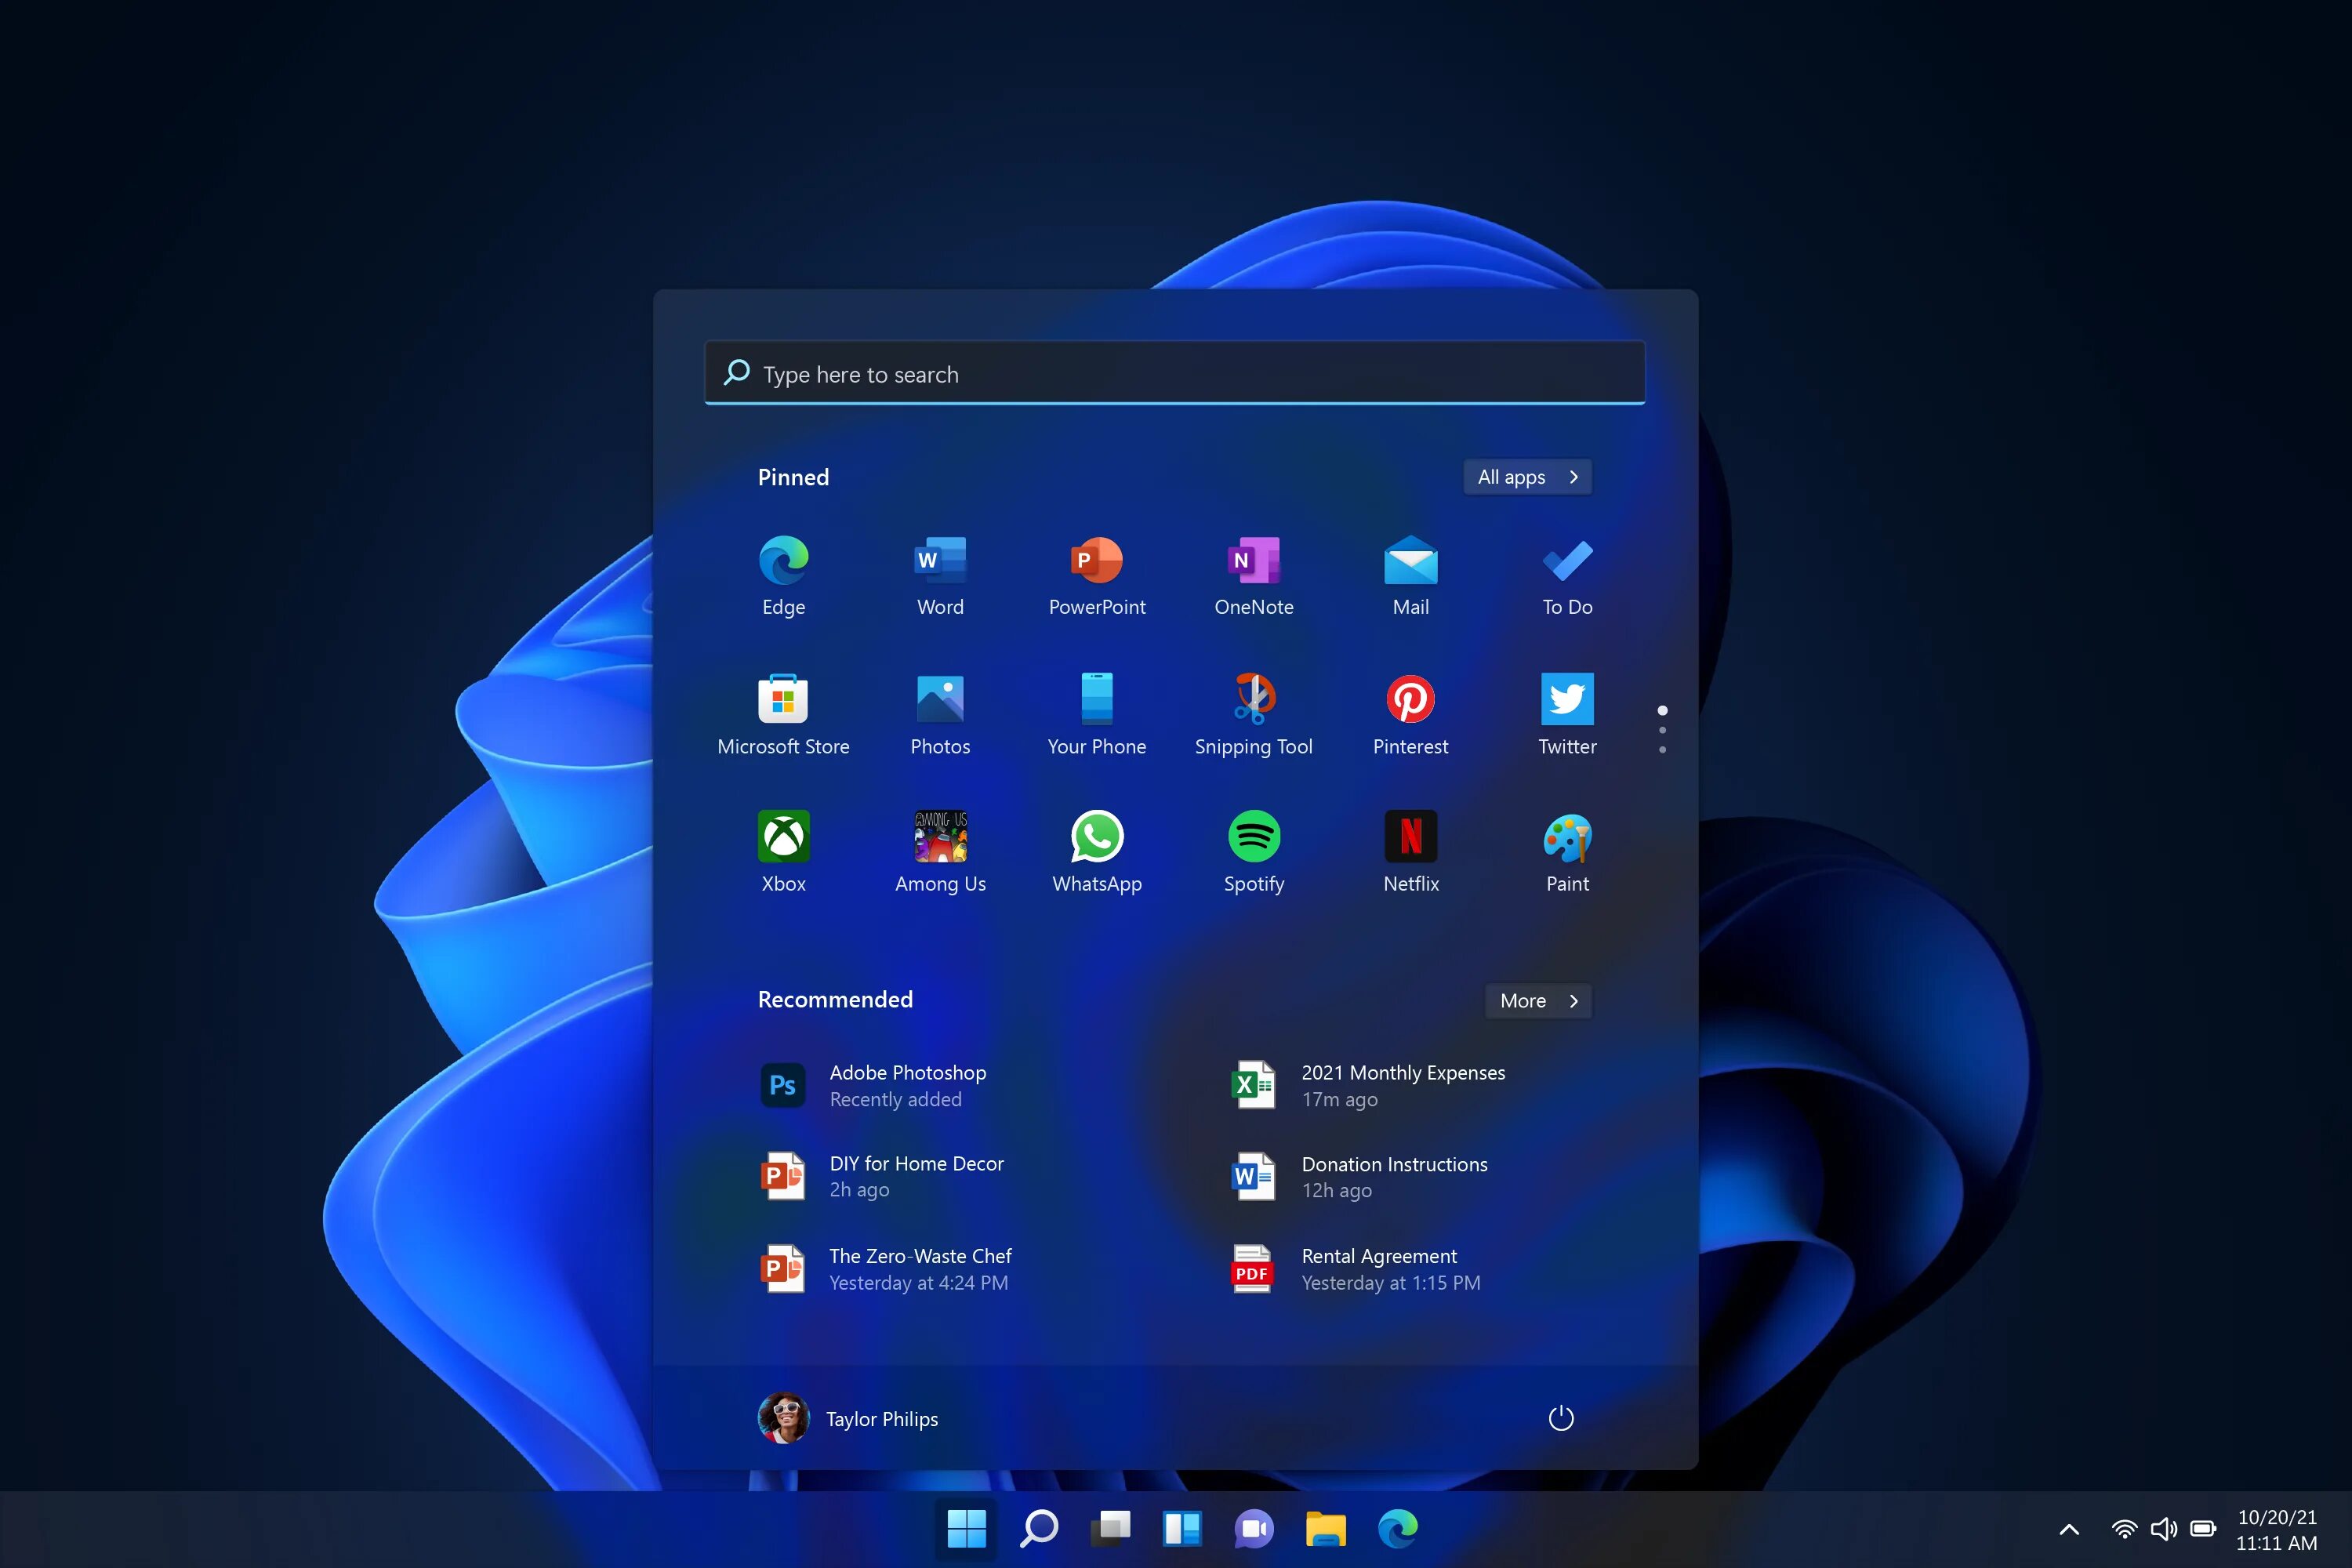Expand All apps in pinned section
The width and height of the screenshot is (2352, 1568).
click(x=1526, y=476)
